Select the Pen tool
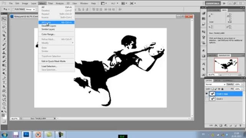The image size is (246, 138). 4,78
